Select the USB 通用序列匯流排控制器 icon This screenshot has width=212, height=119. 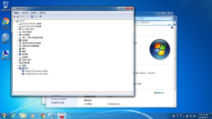click(x=20, y=43)
